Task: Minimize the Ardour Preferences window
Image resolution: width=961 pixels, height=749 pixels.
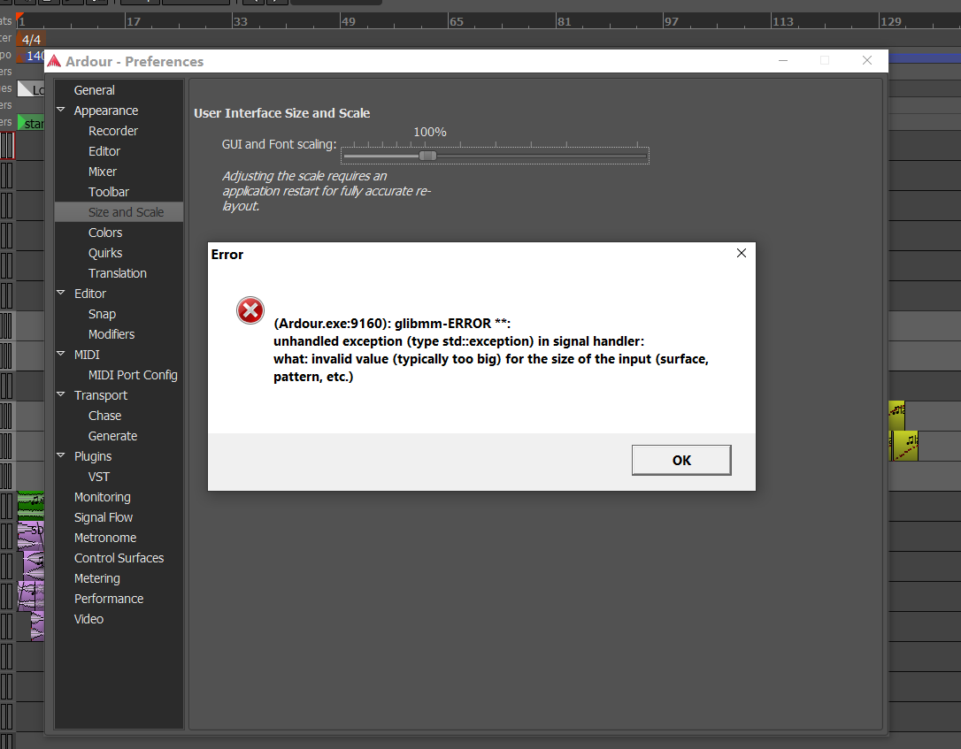Action: point(783,61)
